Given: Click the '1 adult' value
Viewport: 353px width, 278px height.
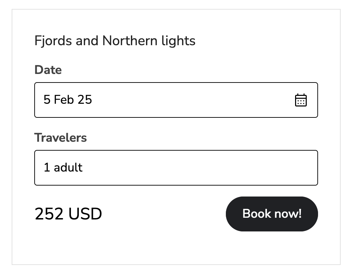Looking at the screenshot, I should [x=63, y=167].
